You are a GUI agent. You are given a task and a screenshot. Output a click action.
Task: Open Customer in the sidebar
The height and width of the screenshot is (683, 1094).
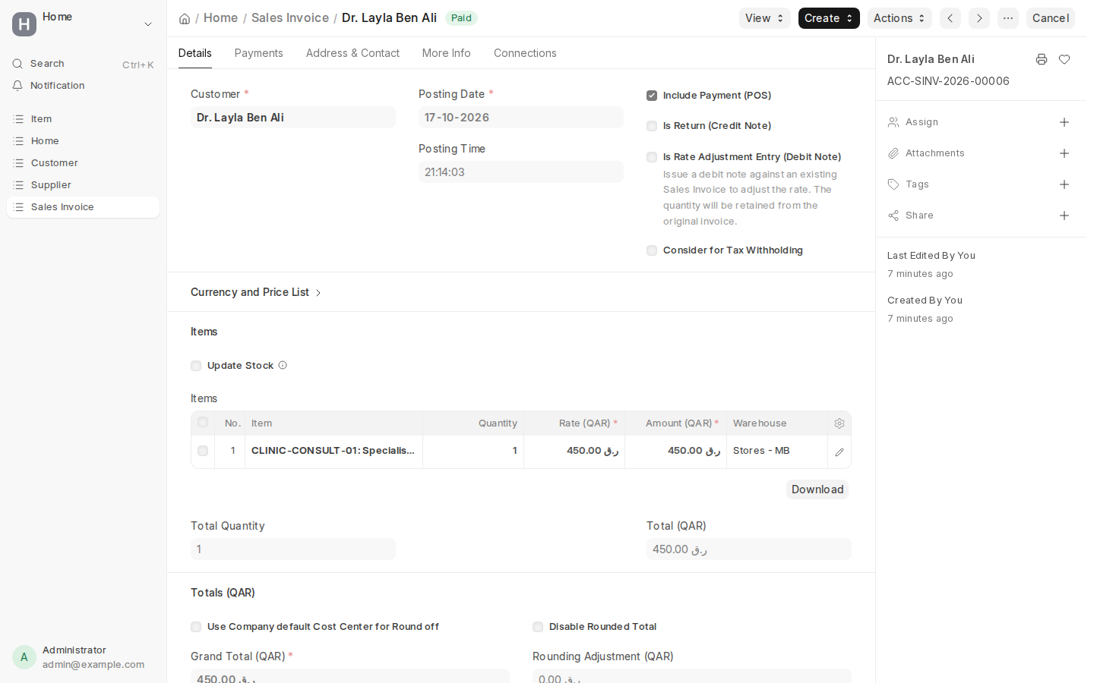click(x=84, y=163)
